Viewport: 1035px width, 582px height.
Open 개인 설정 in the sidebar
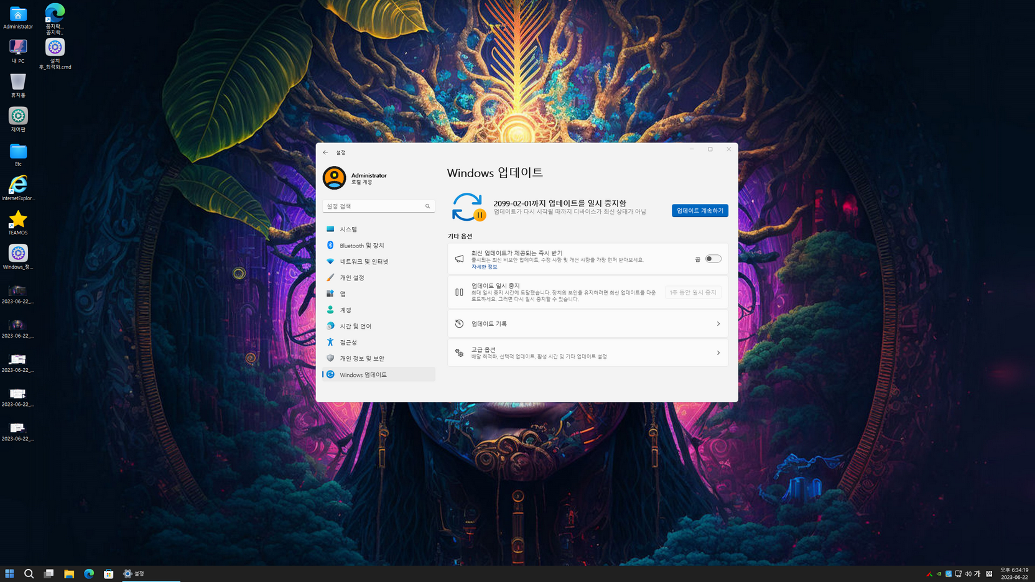coord(379,278)
